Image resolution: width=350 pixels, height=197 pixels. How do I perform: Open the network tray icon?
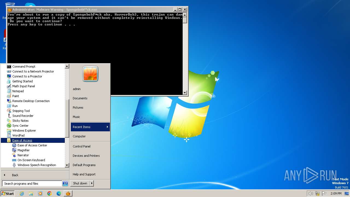pos(317,193)
